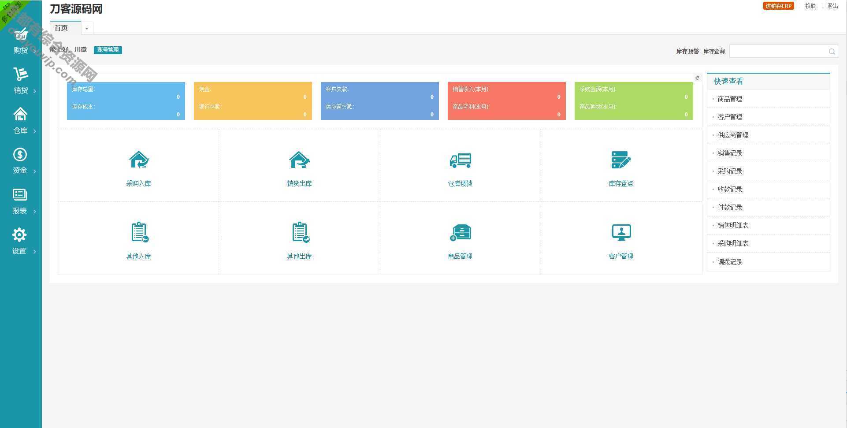The width and height of the screenshot is (847, 428).
Task: Open 销售记录 in quick view
Action: [x=769, y=153]
